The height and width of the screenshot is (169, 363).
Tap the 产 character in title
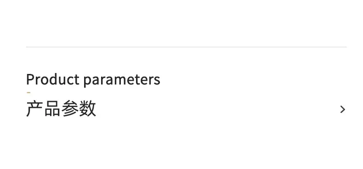pyautogui.click(x=35, y=108)
